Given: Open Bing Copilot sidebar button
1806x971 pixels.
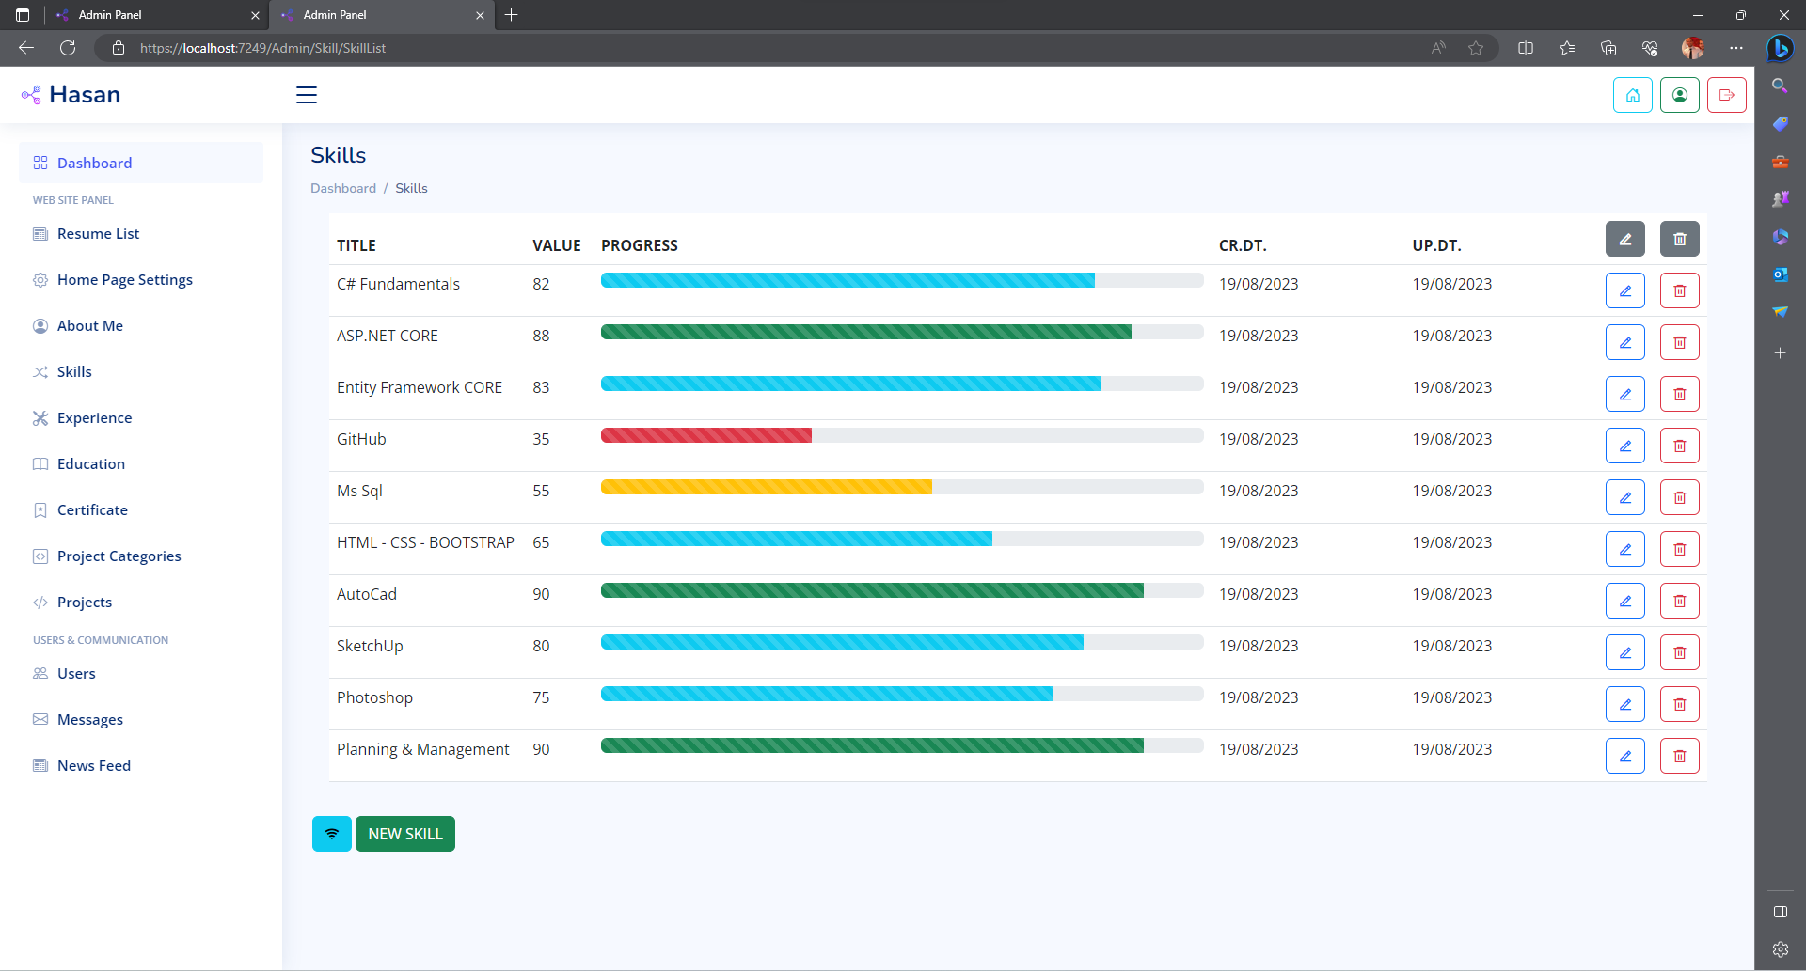Looking at the screenshot, I should tap(1780, 48).
